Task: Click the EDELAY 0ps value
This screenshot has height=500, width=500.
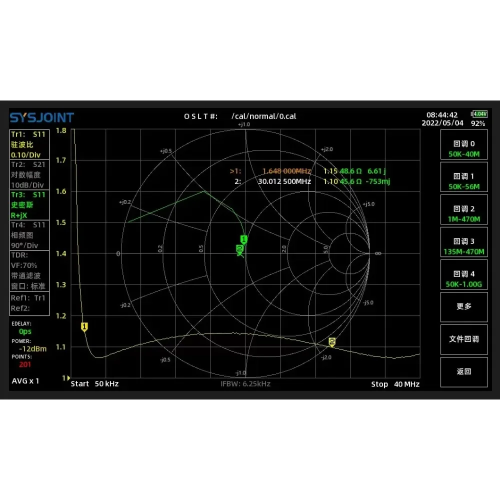Action: (25, 331)
